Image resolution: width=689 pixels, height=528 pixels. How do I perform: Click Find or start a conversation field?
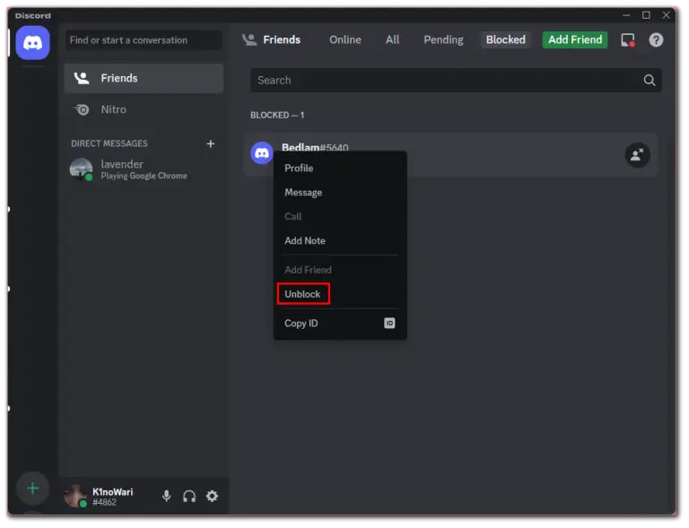pyautogui.click(x=144, y=40)
